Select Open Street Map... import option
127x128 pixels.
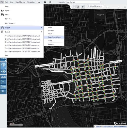coord(54,37)
